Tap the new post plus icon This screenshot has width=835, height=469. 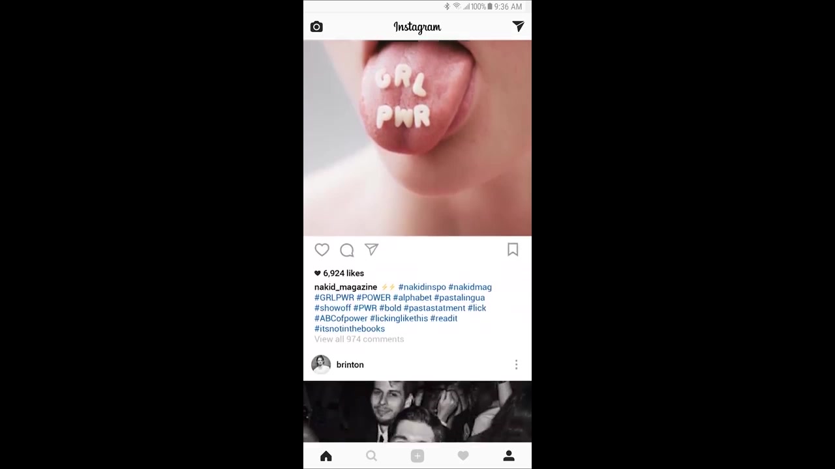[417, 456]
